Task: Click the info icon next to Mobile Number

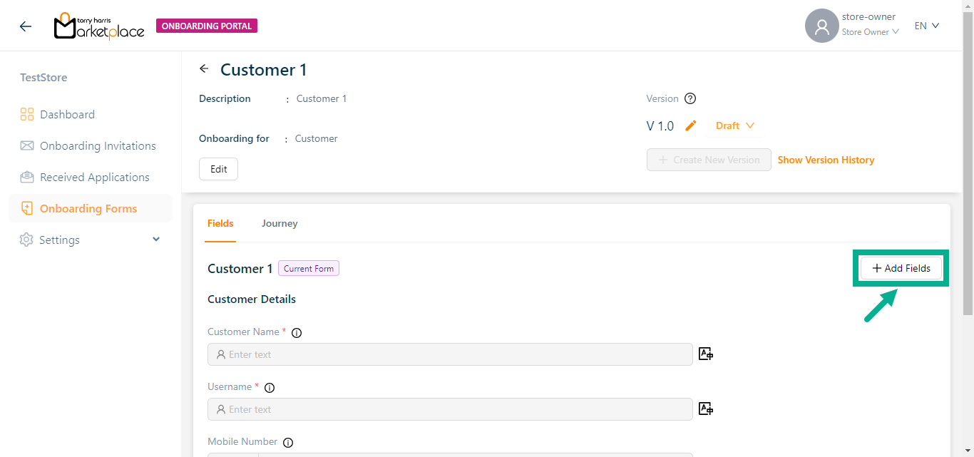Action: point(288,442)
